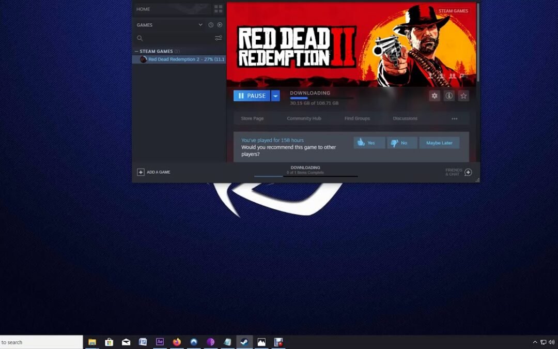Open volume control tray icon
The width and height of the screenshot is (558, 349).
pos(552,342)
